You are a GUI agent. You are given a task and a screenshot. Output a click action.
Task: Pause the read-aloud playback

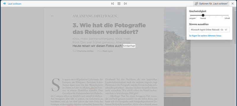[x=119, y=4]
